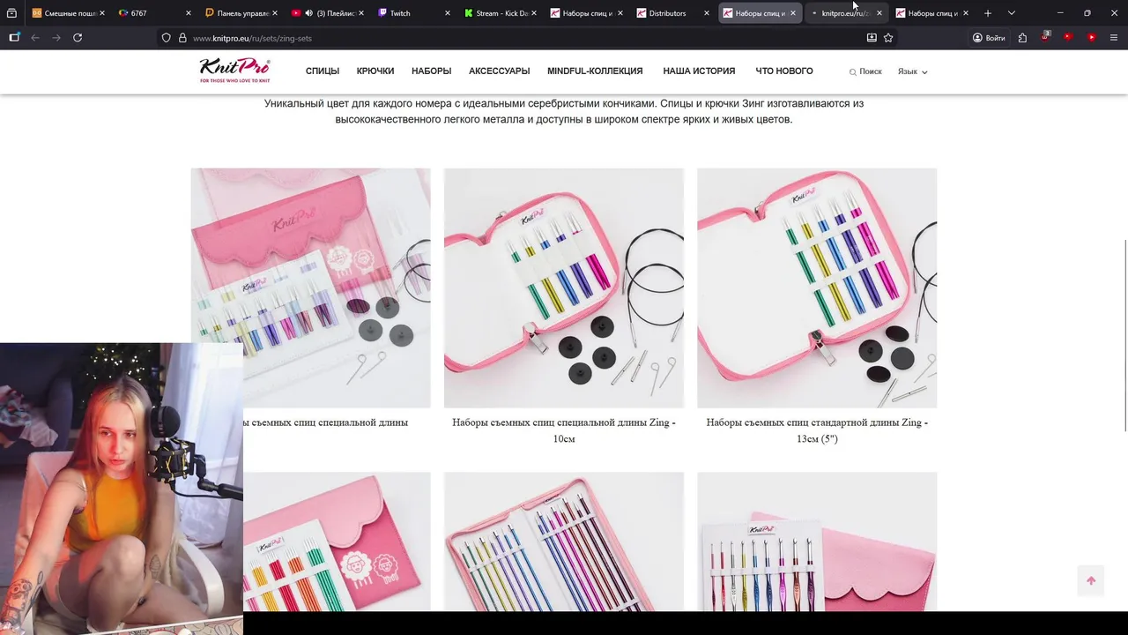This screenshot has width=1128, height=635.
Task: Close the Смешные пошл tab
Action: [x=102, y=13]
